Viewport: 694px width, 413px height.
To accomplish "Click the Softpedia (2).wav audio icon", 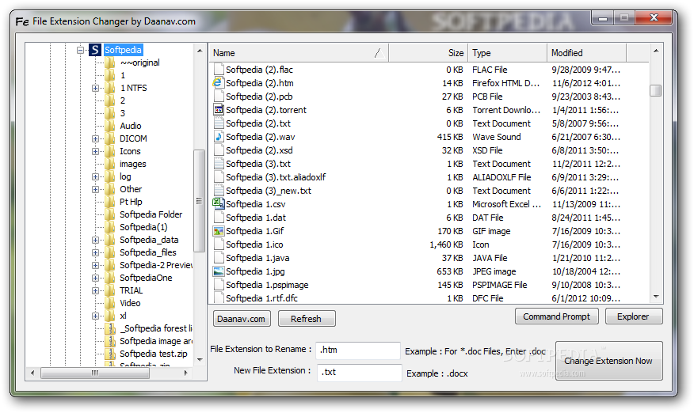I will 218,136.
